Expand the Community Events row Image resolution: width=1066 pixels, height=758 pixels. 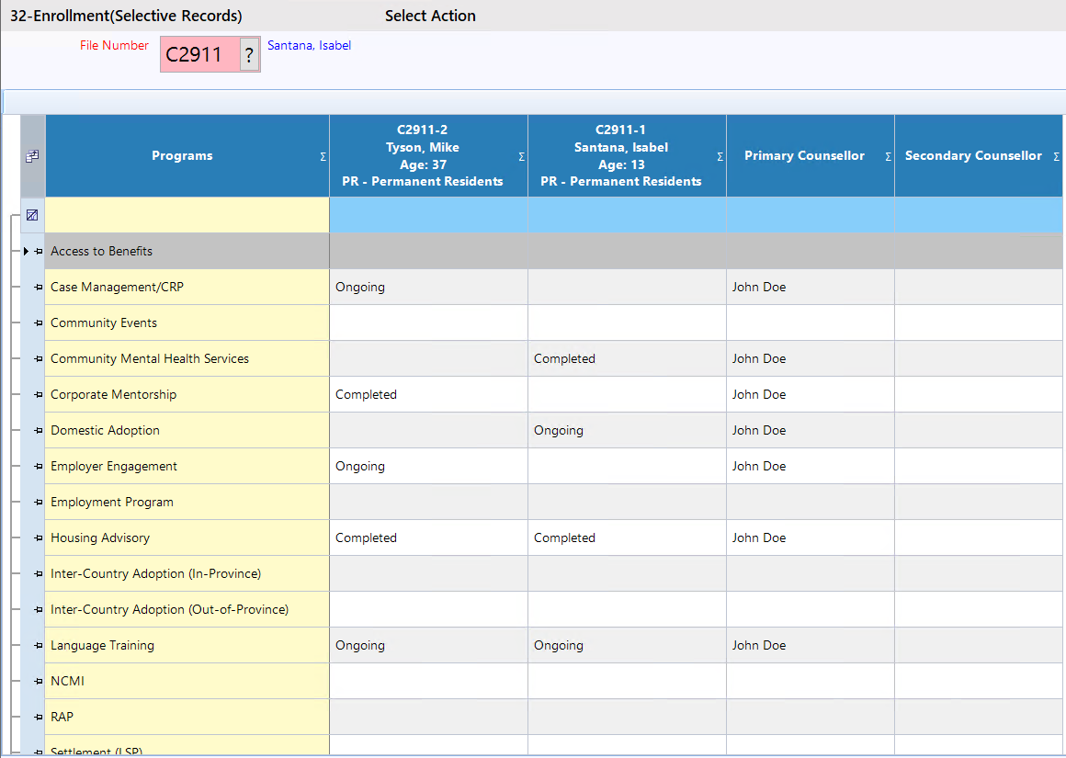point(38,323)
